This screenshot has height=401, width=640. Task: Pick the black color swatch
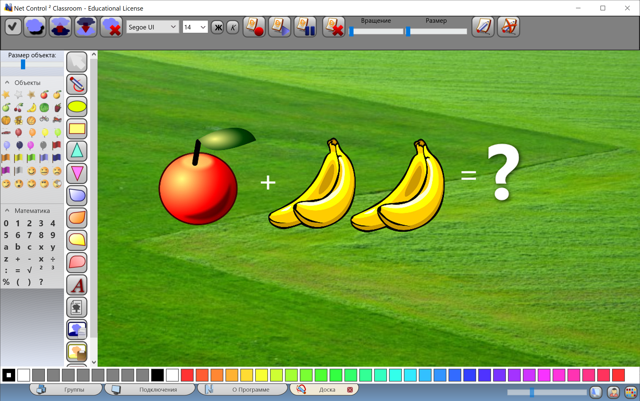(157, 375)
